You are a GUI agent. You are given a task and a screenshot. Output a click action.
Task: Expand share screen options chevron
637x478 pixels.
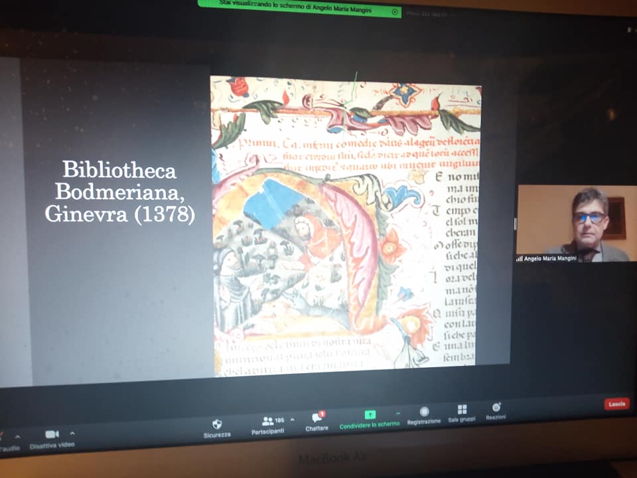tap(397, 414)
